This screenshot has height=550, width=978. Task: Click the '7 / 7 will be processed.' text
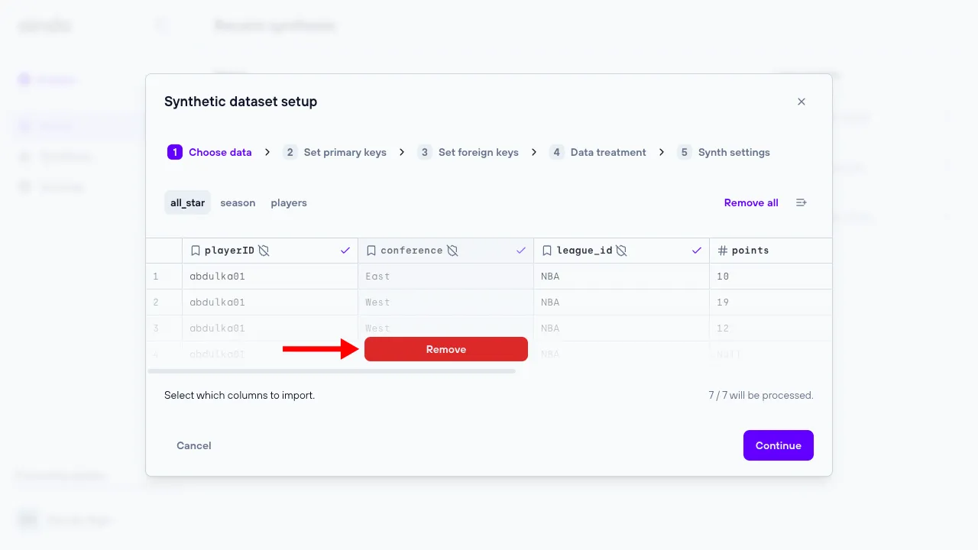pyautogui.click(x=761, y=396)
